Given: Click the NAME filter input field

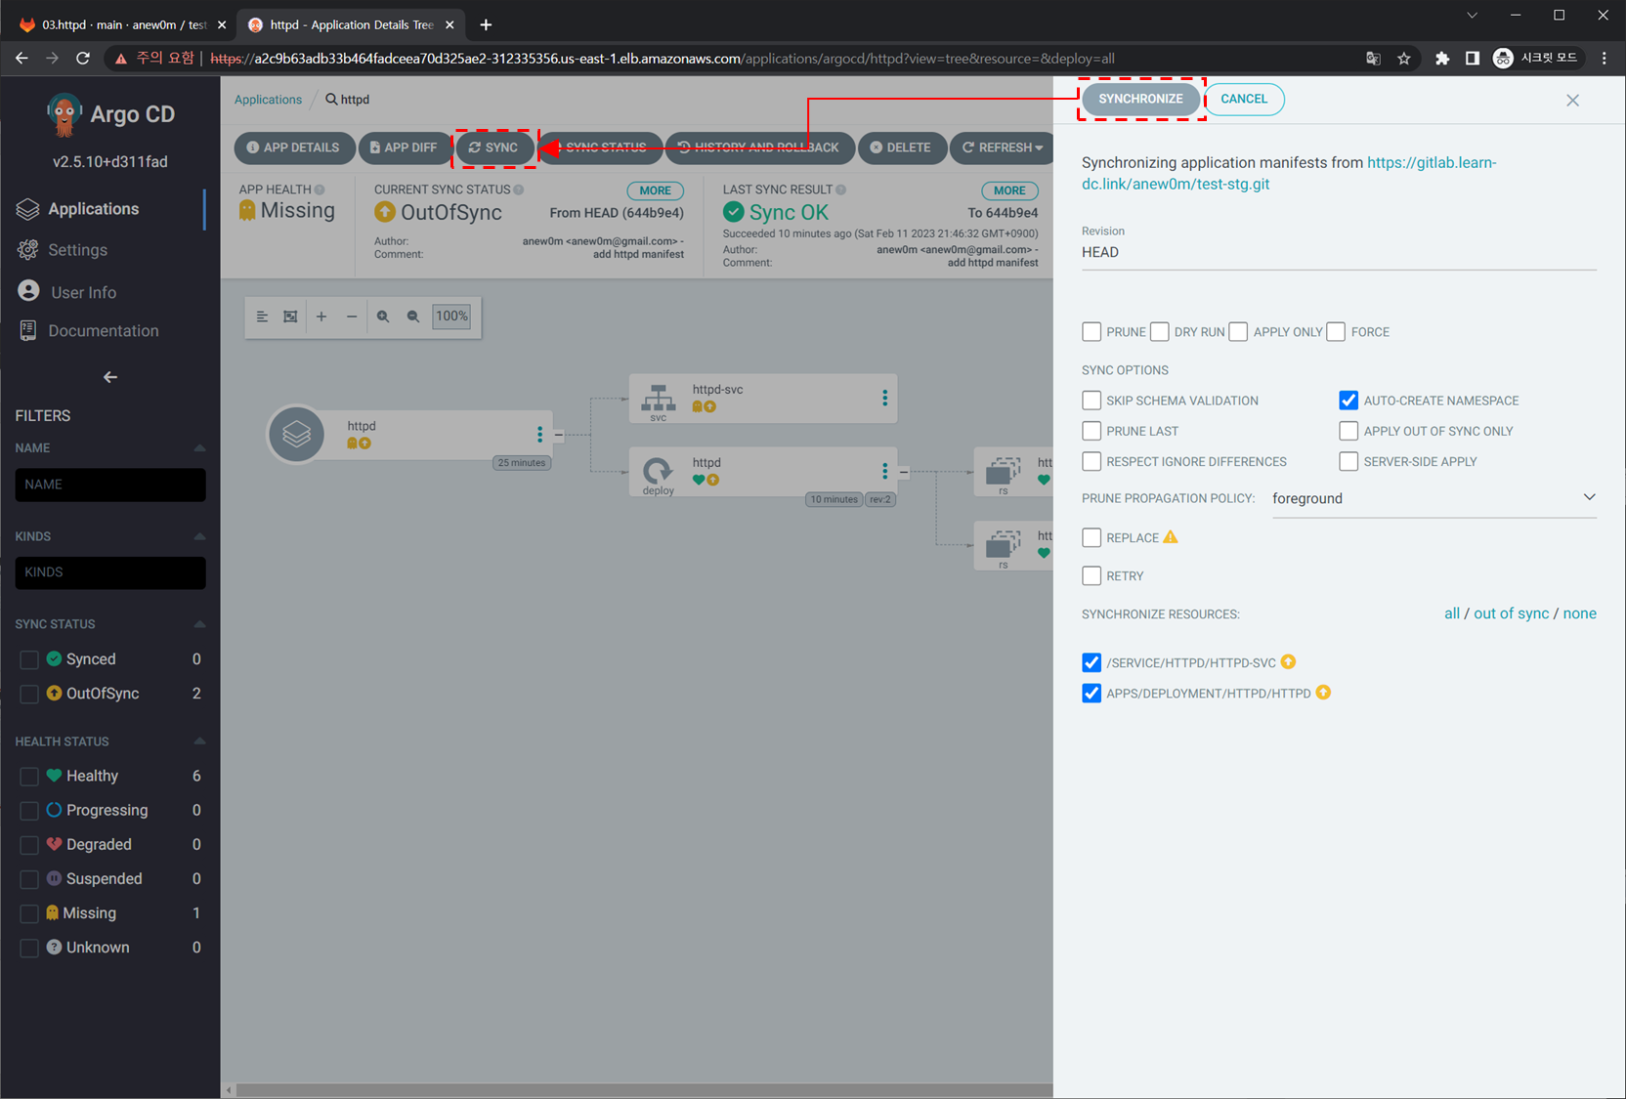Looking at the screenshot, I should [x=110, y=485].
